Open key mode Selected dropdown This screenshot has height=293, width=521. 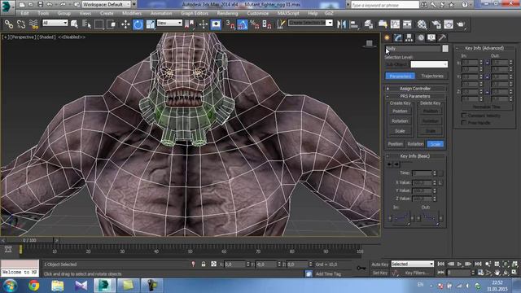tap(413, 264)
